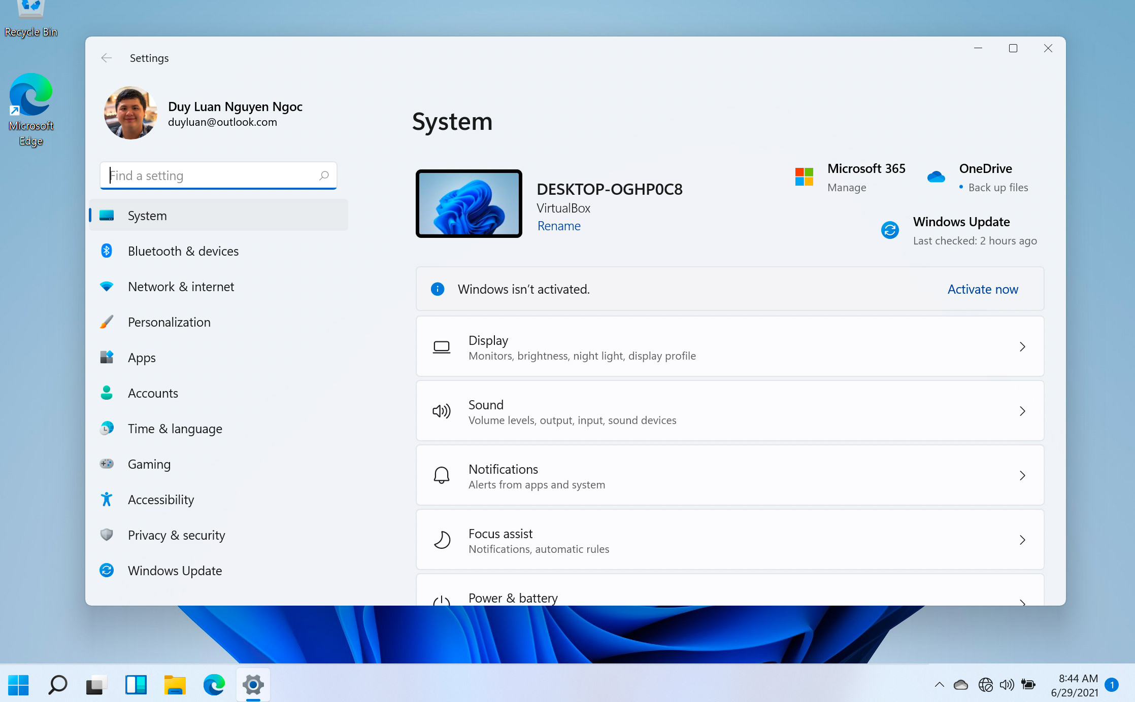The image size is (1135, 702).
Task: Click the Microsoft 365 logo
Action: (804, 177)
